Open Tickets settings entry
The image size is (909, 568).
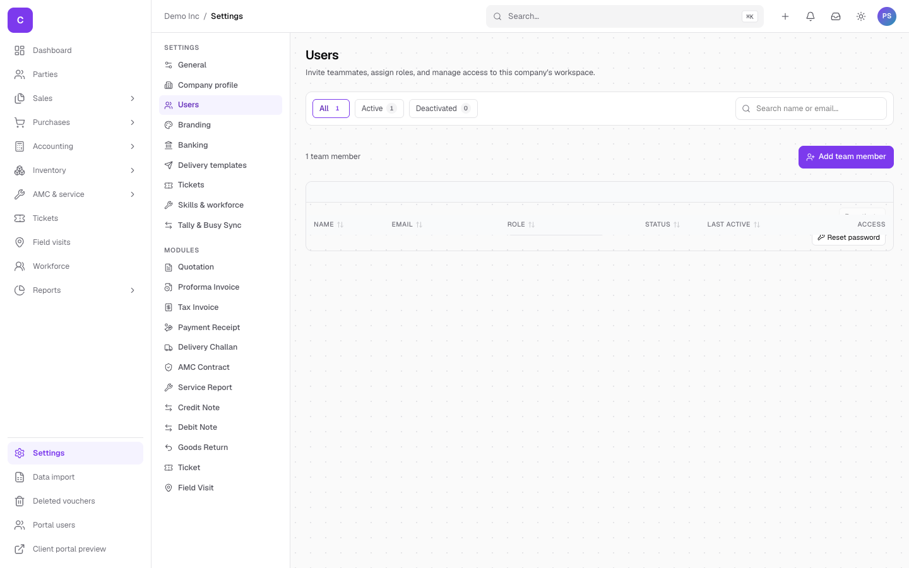[220, 185]
